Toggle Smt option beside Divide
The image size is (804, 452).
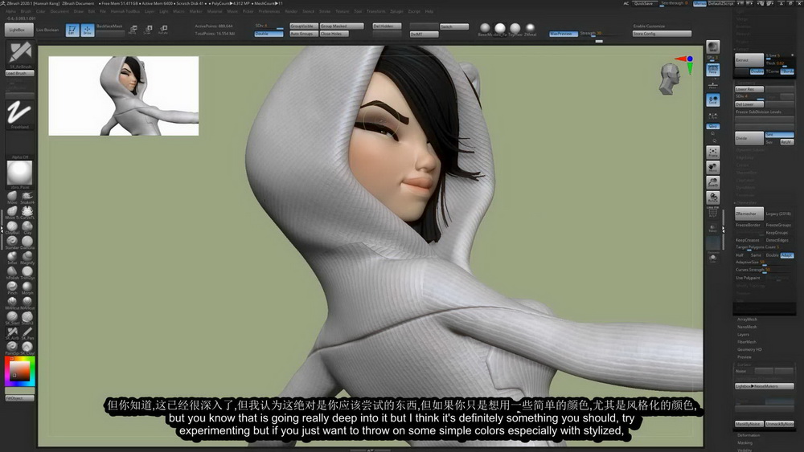(779, 135)
